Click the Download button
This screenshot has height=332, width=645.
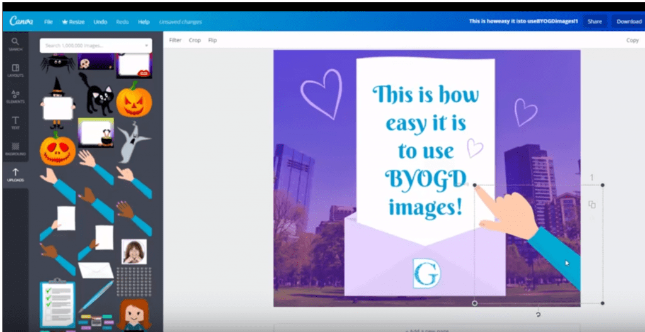[629, 21]
